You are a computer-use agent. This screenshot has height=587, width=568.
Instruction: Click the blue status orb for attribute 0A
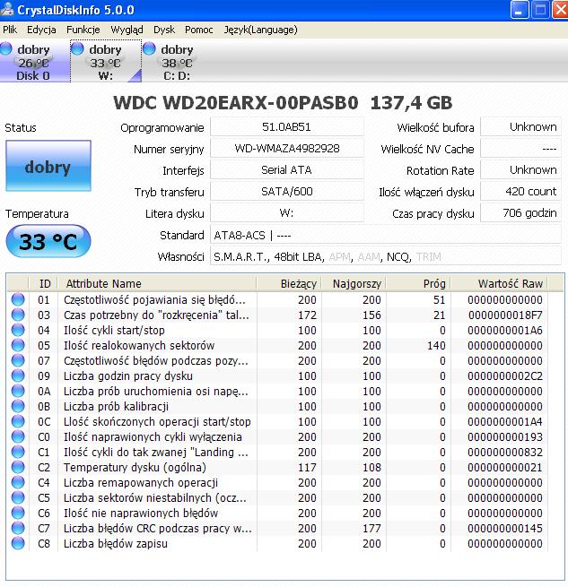[18, 391]
